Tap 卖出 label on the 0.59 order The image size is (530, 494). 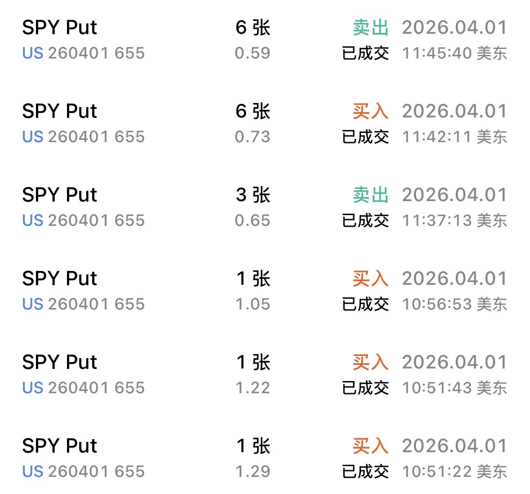(370, 28)
